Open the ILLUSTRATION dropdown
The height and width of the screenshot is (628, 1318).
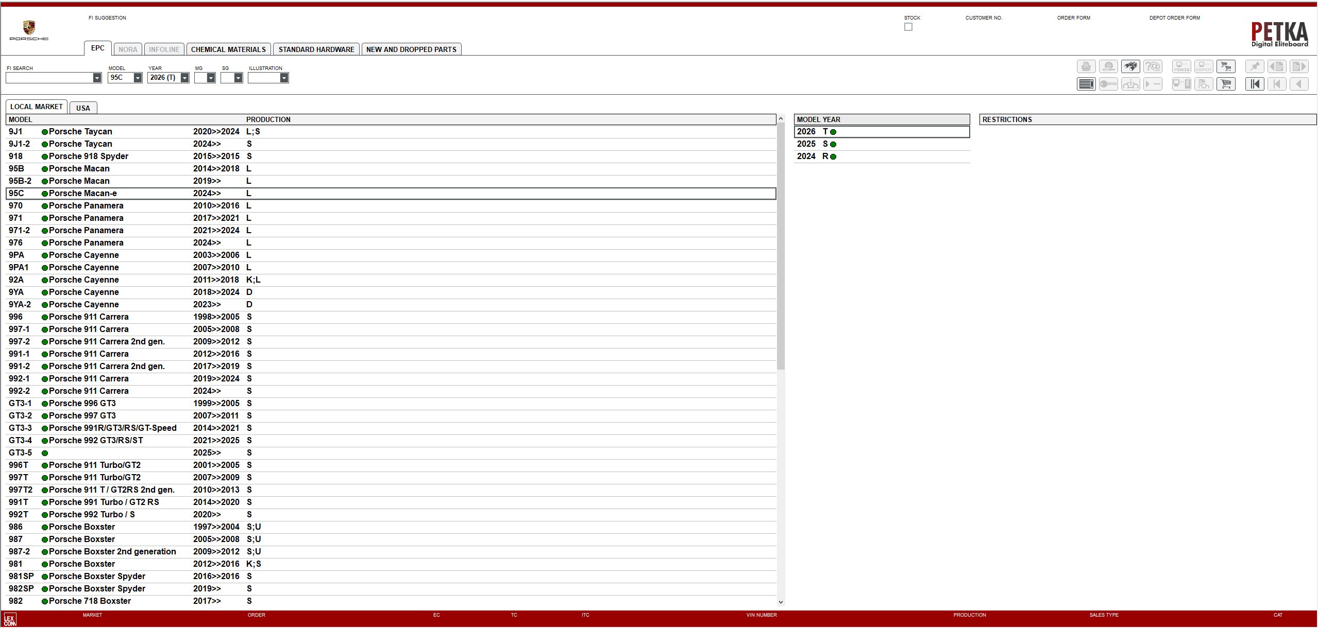click(284, 78)
